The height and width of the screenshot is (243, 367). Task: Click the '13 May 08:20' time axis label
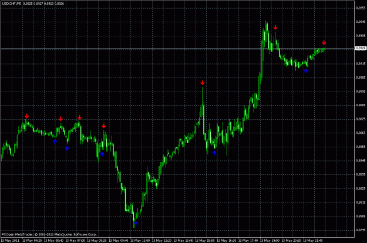(97, 241)
